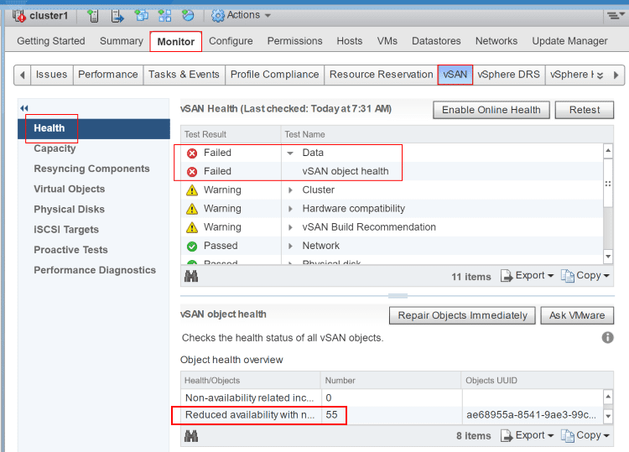Open the Issues sub-tab
This screenshot has width=629, height=452.
pyautogui.click(x=52, y=75)
